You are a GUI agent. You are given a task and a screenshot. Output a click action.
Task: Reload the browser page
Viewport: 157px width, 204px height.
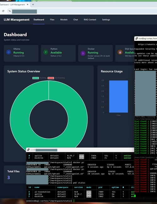pyautogui.click(x=3, y=11)
